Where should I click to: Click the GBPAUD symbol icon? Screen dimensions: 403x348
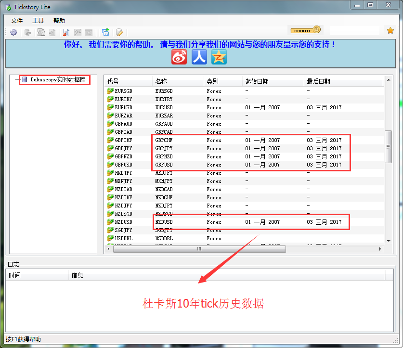(x=110, y=124)
